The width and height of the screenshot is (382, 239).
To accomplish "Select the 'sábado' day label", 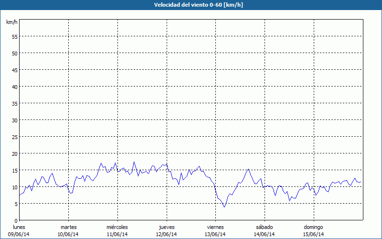I will pyautogui.click(x=265, y=227).
